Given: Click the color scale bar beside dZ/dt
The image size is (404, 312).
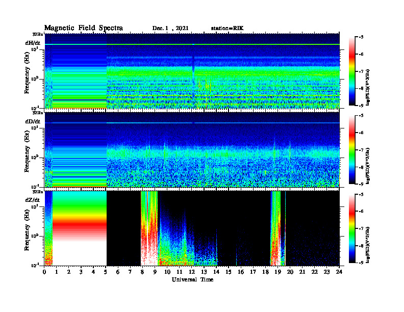Looking at the screenshot, I should click(352, 228).
